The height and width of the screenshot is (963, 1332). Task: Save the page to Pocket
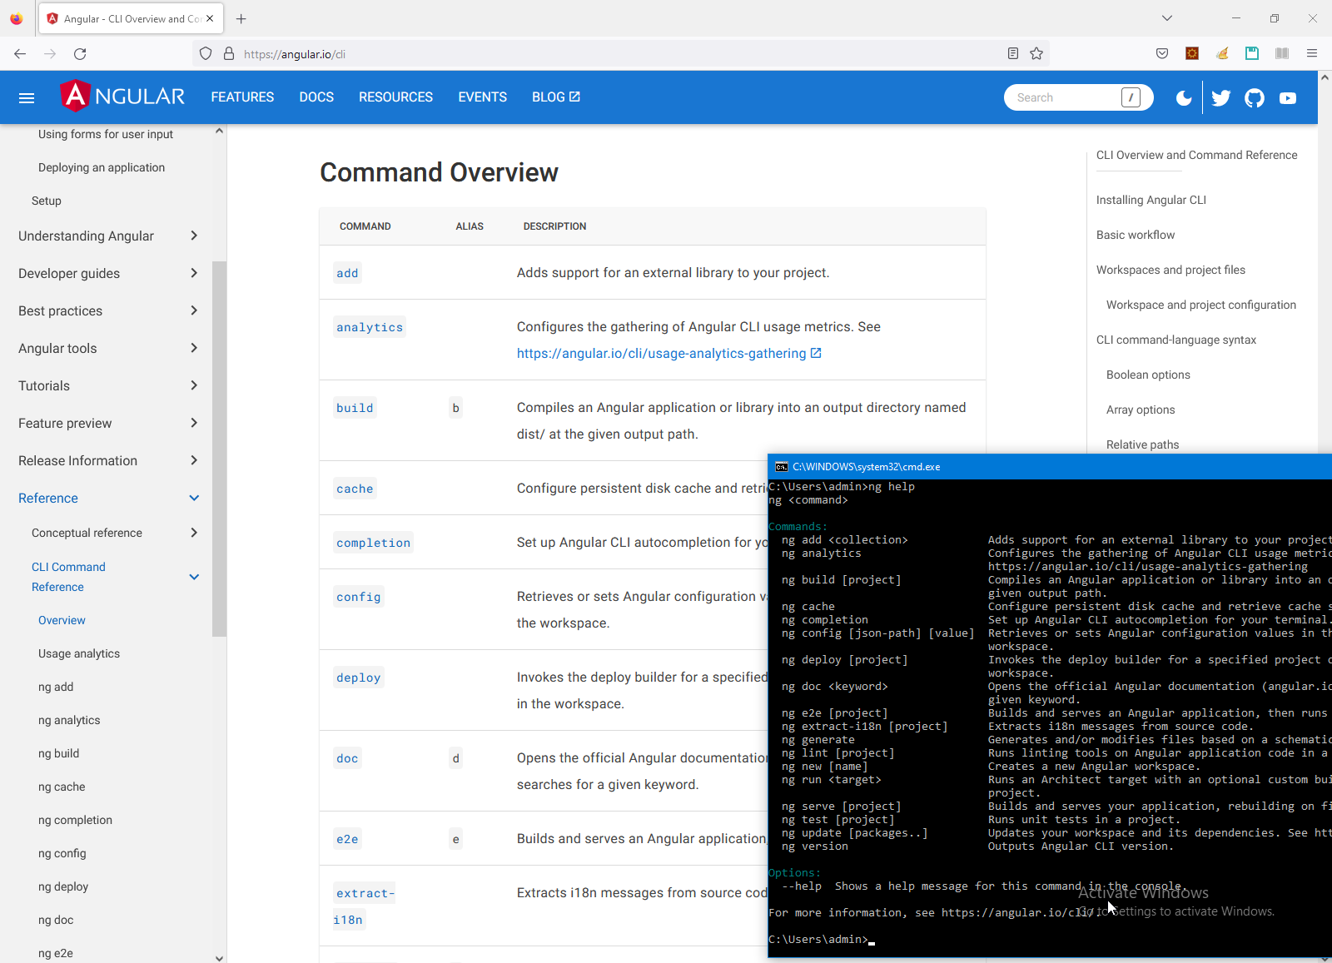tap(1162, 54)
